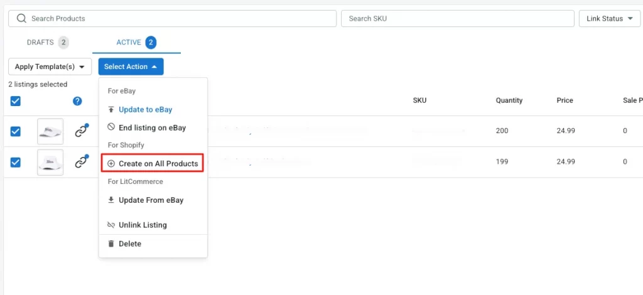
Task: Click the download icon beside Update From eBay
Action: [111, 200]
